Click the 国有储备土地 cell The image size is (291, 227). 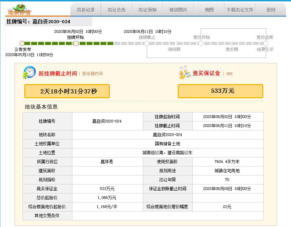coord(168,144)
